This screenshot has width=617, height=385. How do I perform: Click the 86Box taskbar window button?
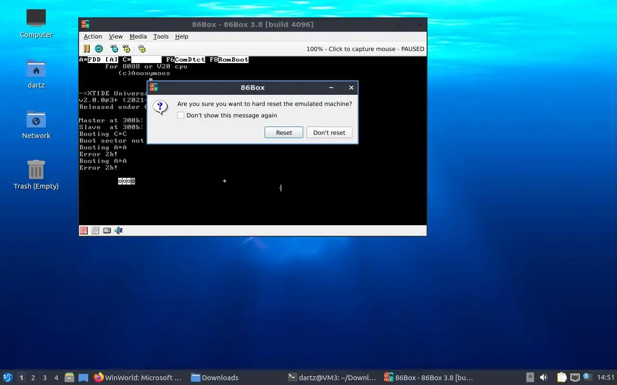pos(429,377)
